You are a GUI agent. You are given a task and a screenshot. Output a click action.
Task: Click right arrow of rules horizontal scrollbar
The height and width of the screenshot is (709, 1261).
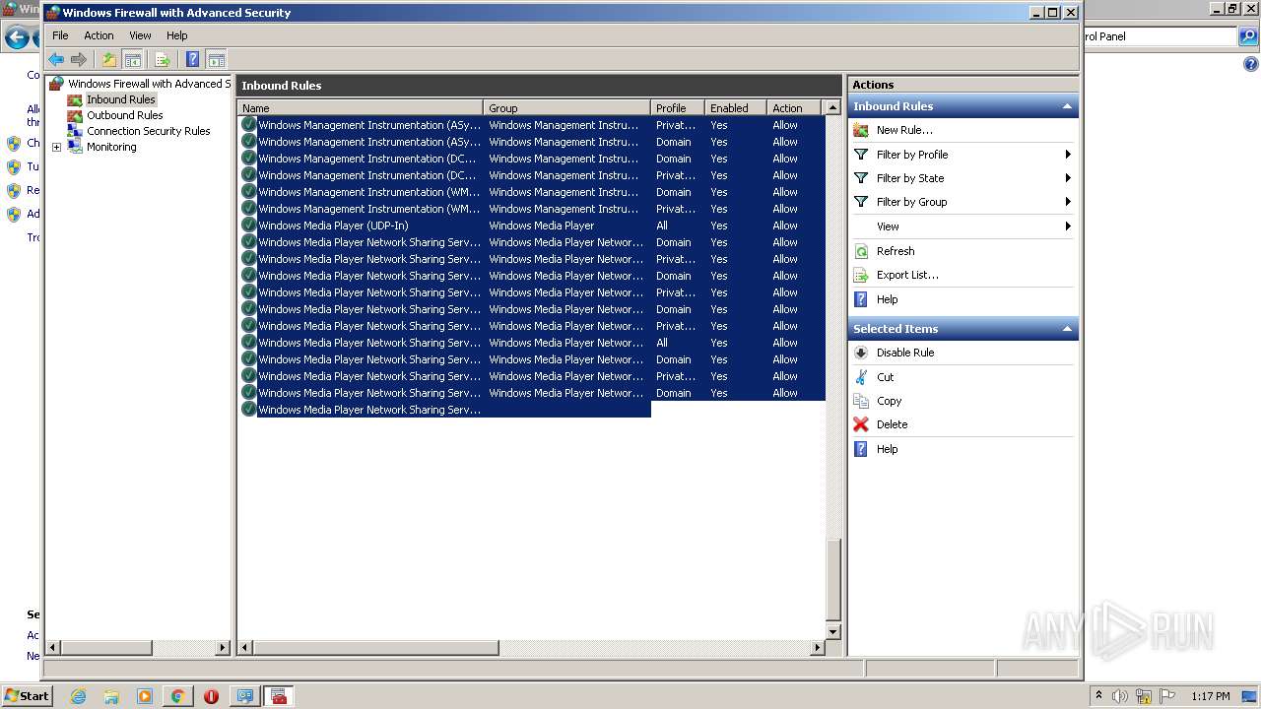[x=817, y=648]
